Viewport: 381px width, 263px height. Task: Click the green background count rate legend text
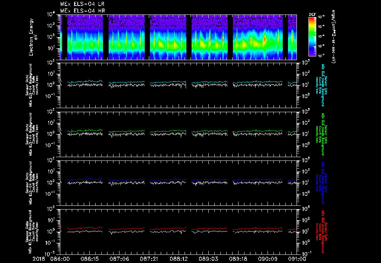pyautogui.click(x=323, y=134)
